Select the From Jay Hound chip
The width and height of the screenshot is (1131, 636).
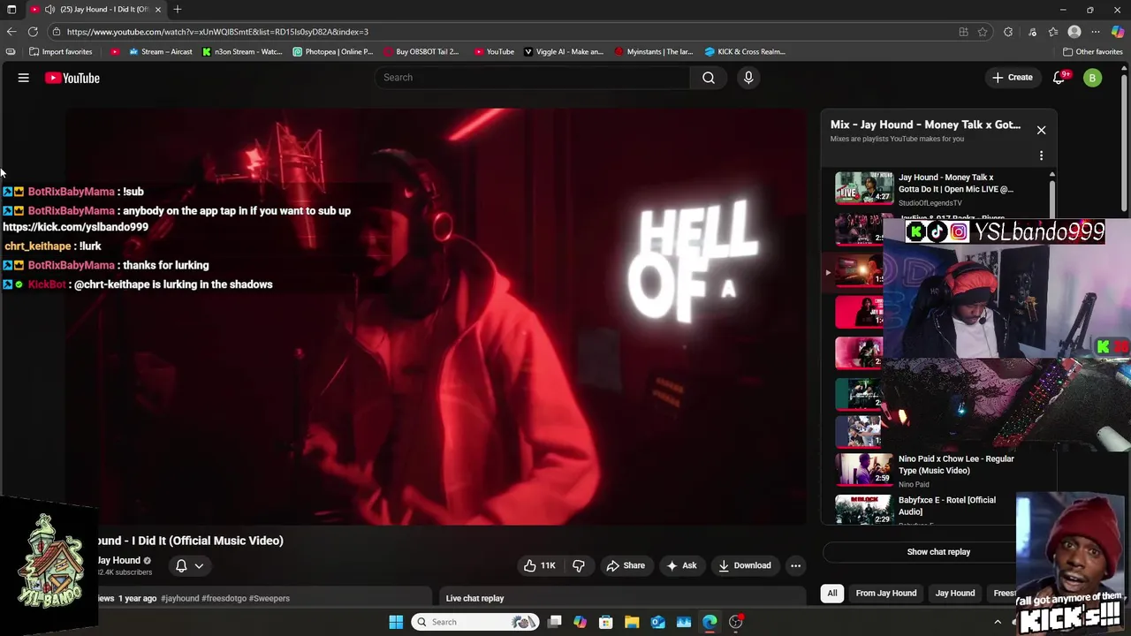(885, 594)
